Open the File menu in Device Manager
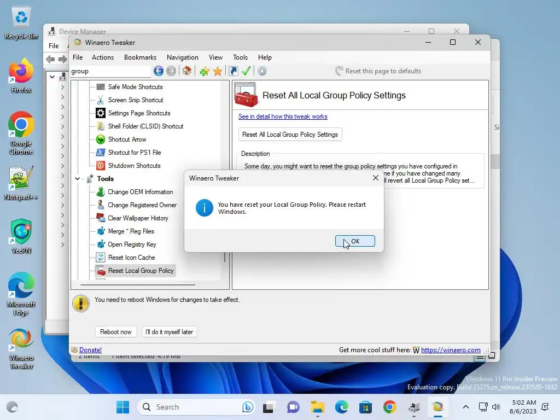 (x=54, y=46)
